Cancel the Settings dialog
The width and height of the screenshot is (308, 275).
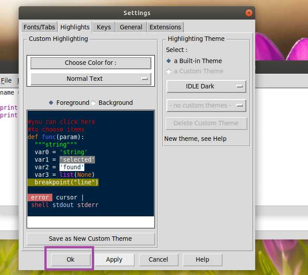(158, 259)
